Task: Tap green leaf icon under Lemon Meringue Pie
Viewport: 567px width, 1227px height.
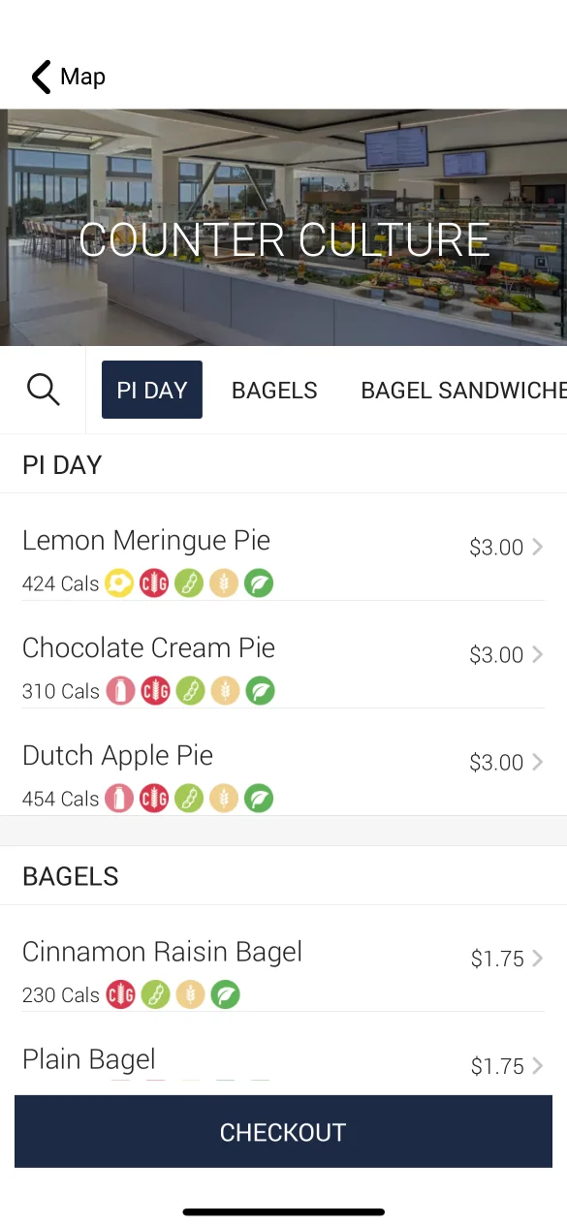Action: (259, 583)
